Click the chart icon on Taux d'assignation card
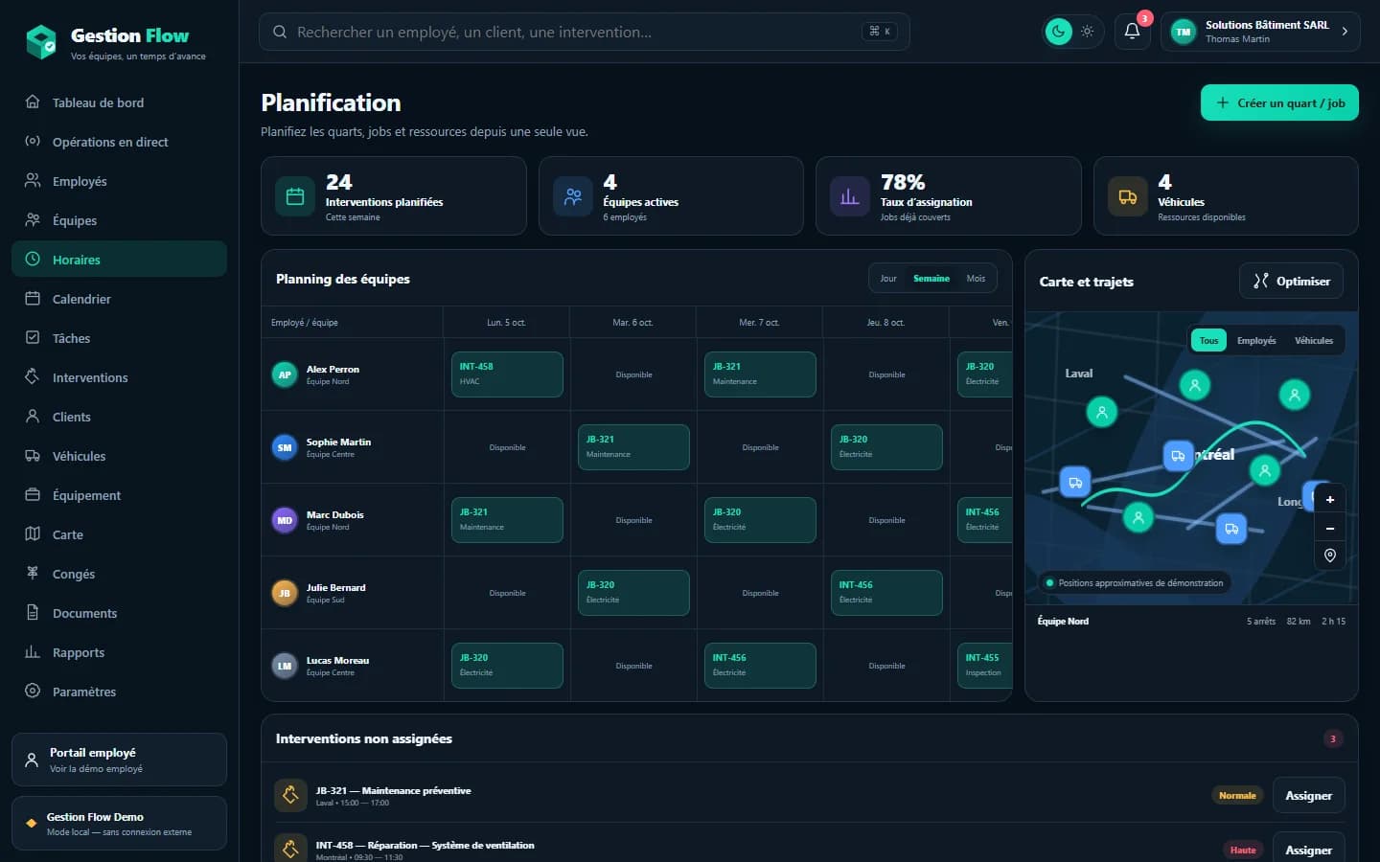 pos(849,196)
